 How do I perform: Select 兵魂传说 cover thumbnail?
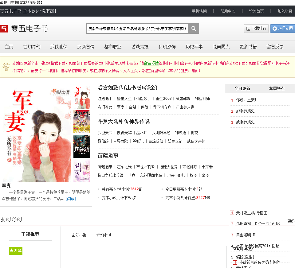(82, 146)
